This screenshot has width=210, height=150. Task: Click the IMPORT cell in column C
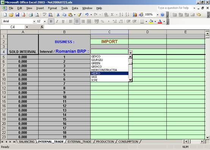110,42
